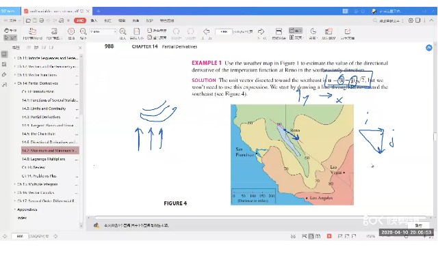
Task: Toggle double-page layout in status bar
Action: click(x=318, y=236)
